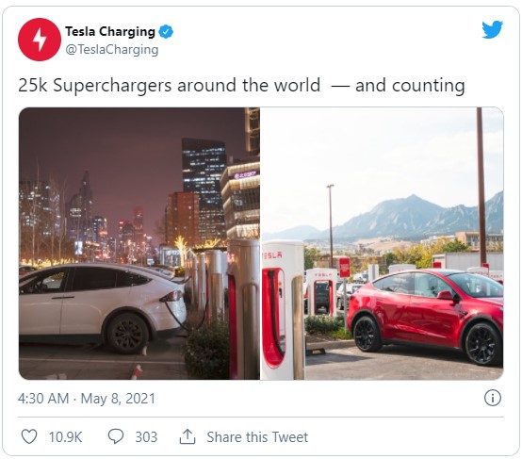Image resolution: width=522 pixels, height=459 pixels.
Task: Click the Tesla Charging profile avatar
Action: click(x=40, y=40)
